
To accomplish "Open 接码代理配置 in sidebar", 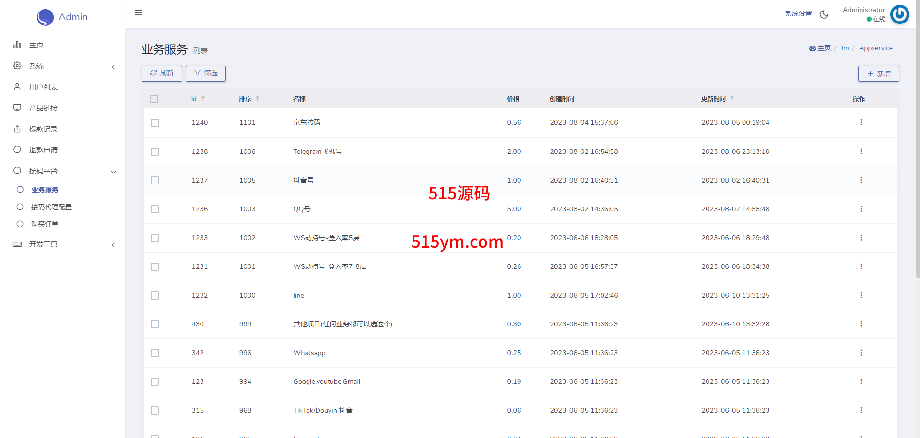I will pyautogui.click(x=51, y=207).
